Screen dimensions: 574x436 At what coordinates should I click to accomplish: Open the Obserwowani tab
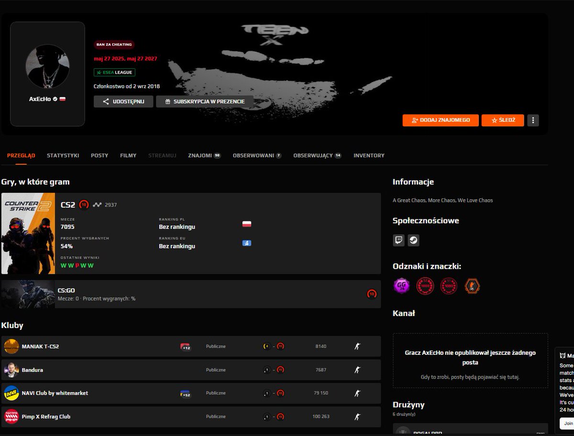257,155
